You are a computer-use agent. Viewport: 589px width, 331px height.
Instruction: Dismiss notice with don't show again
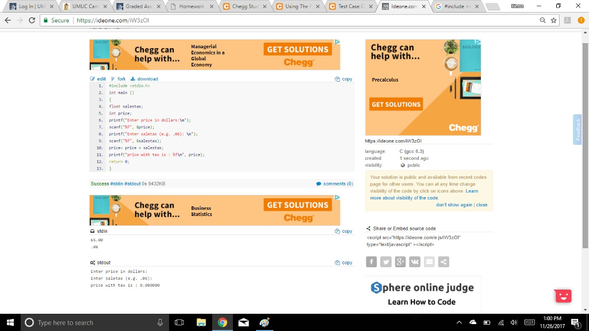click(x=454, y=204)
